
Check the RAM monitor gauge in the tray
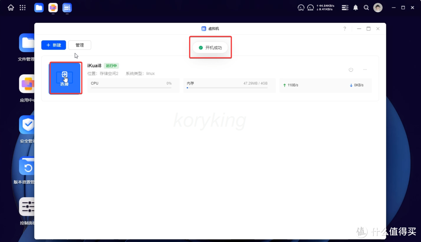click(310, 7)
